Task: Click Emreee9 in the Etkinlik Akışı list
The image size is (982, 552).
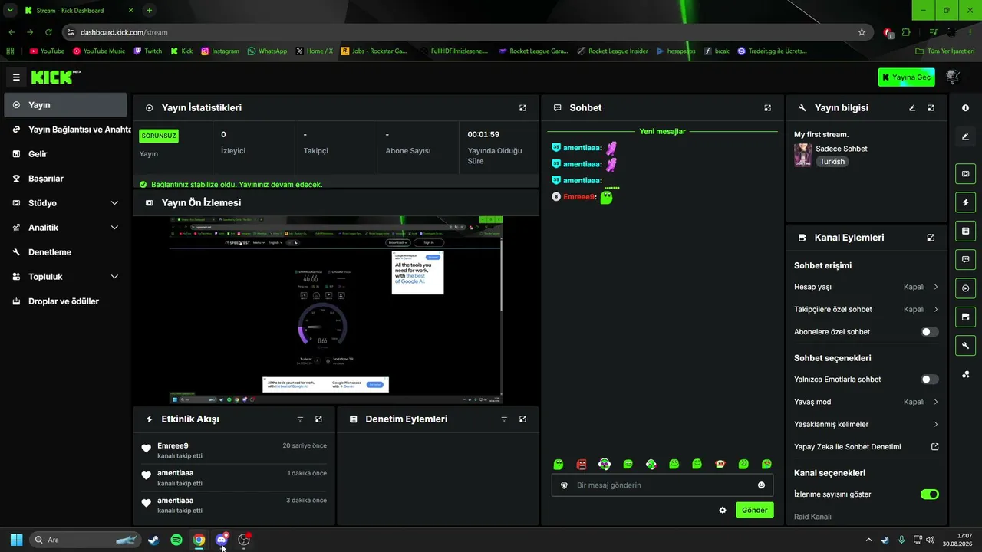Action: point(173,445)
